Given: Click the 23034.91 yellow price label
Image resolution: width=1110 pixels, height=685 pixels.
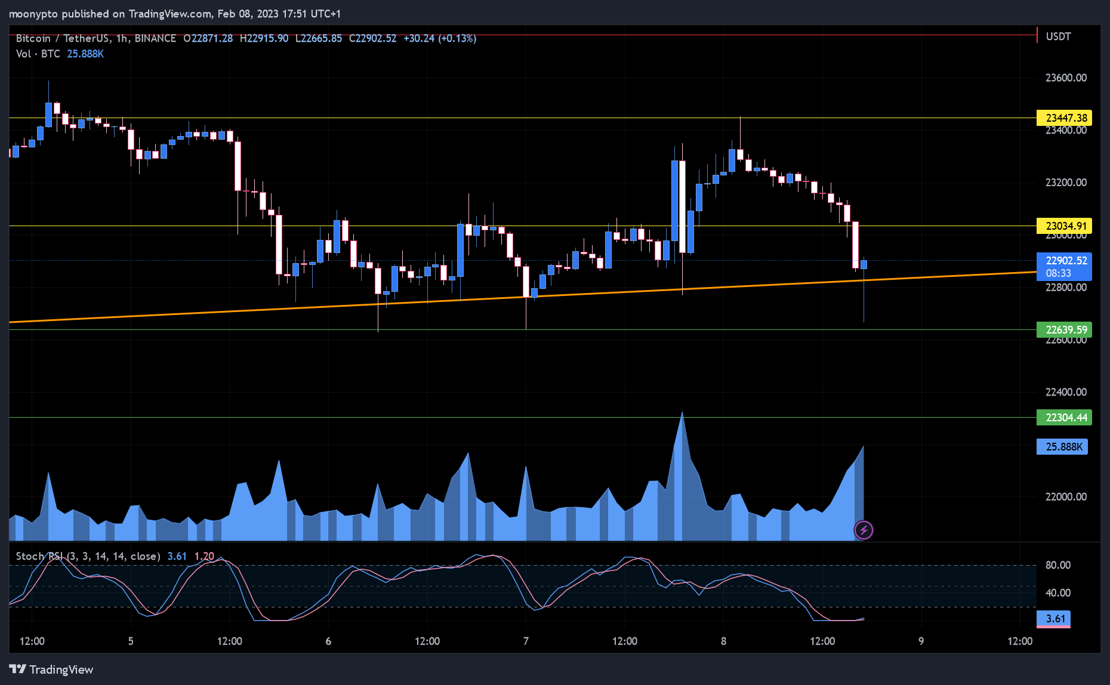Looking at the screenshot, I should pyautogui.click(x=1065, y=226).
